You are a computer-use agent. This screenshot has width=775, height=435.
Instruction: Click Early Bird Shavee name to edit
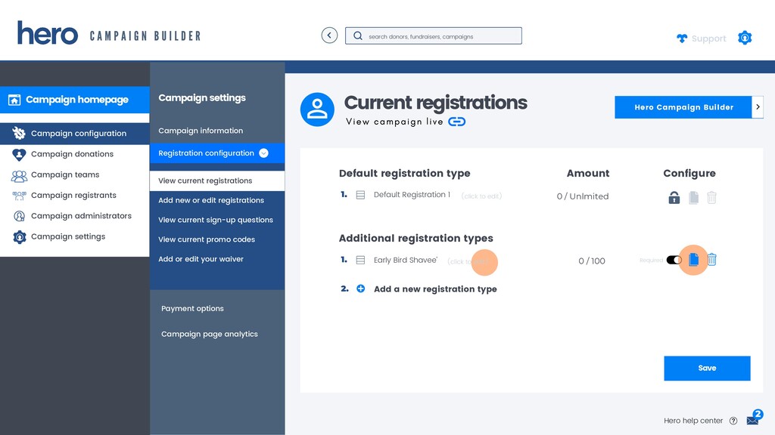click(x=406, y=260)
